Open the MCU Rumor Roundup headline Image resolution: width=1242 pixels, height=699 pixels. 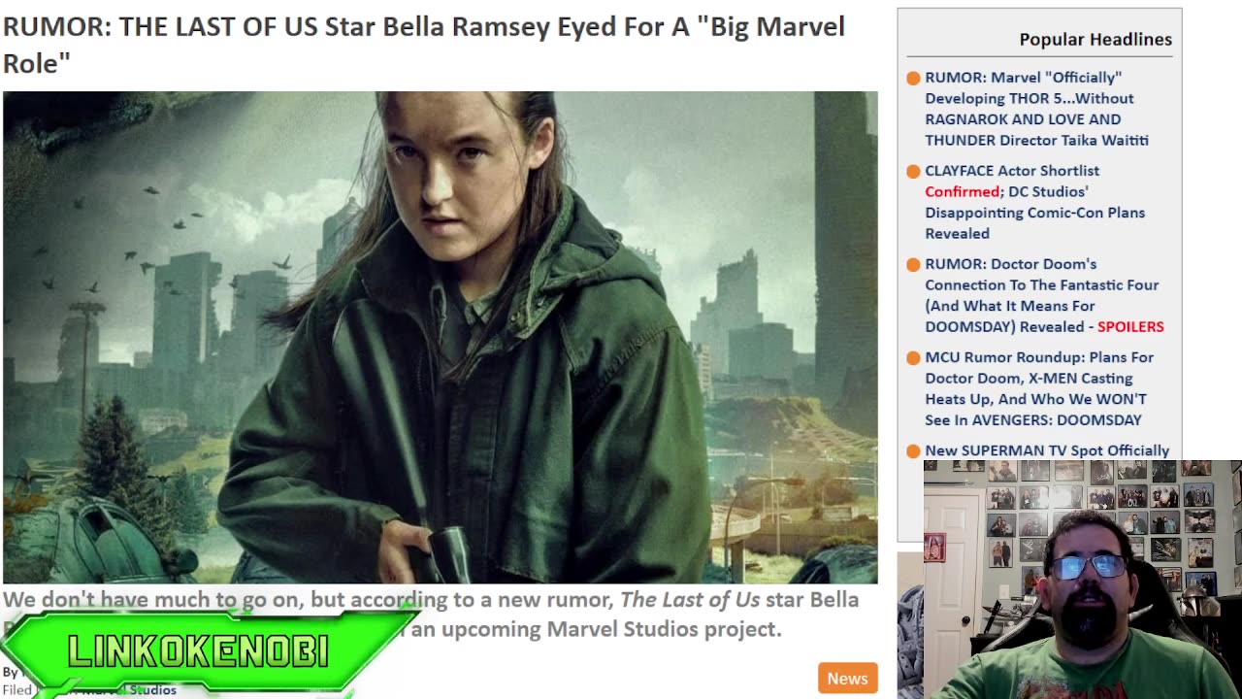click(x=1039, y=388)
